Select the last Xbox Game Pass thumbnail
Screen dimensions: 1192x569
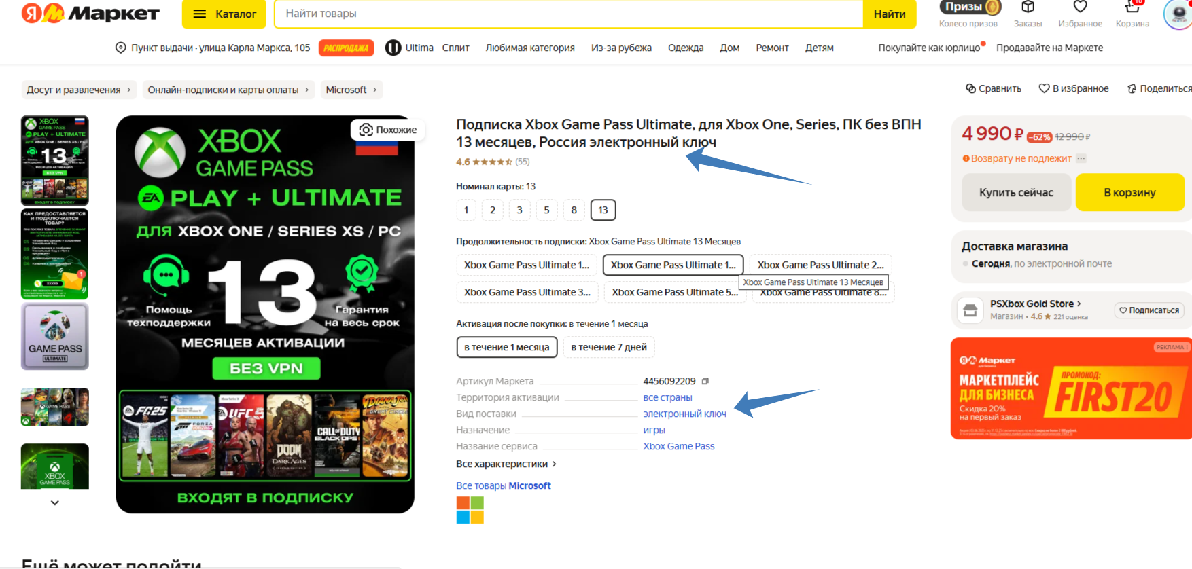point(55,466)
